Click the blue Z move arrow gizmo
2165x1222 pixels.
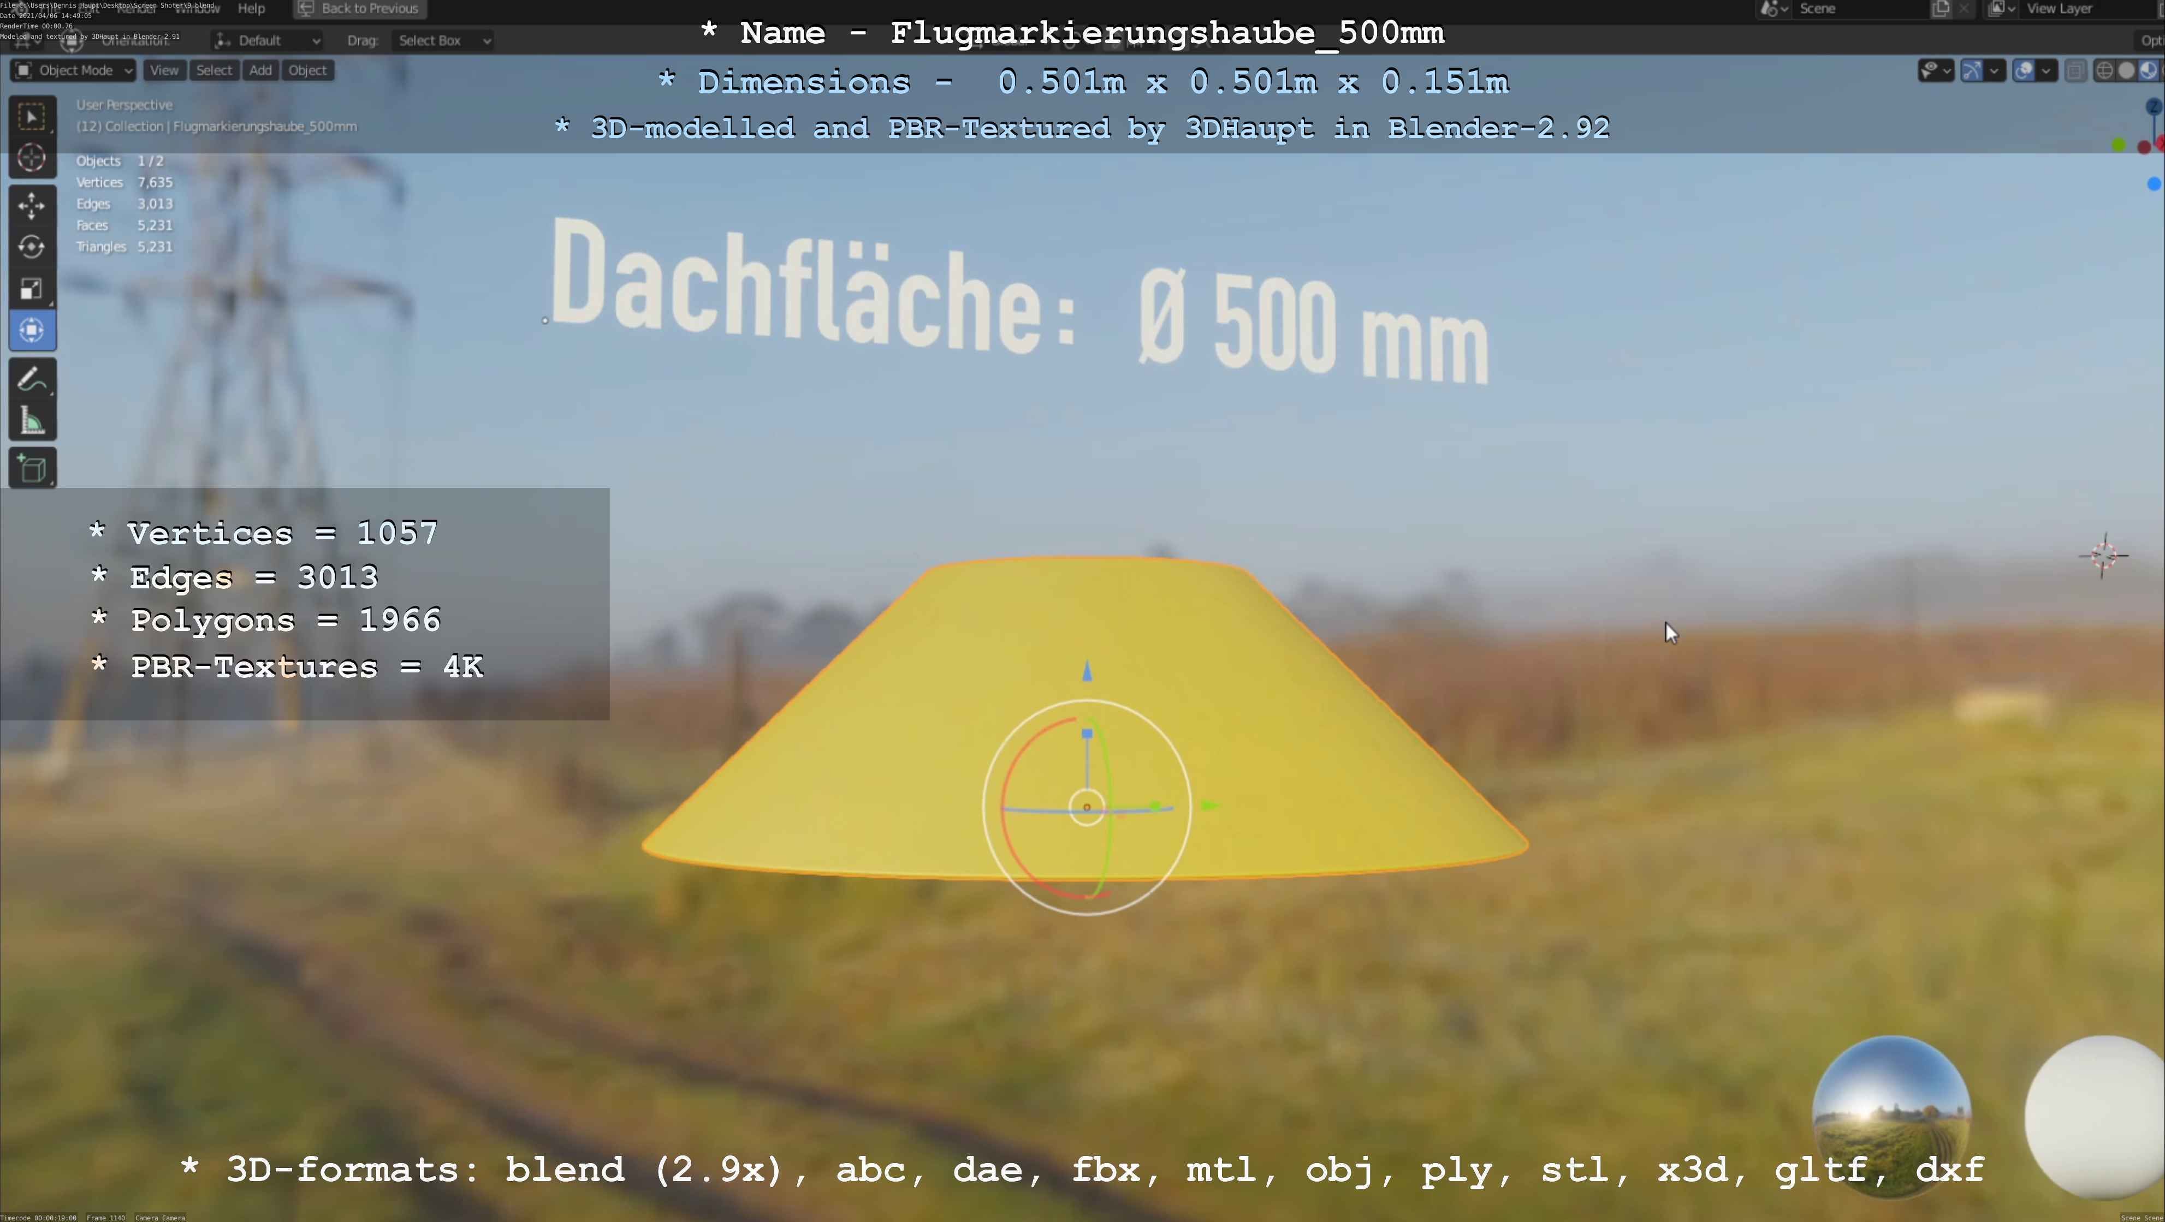tap(1087, 671)
